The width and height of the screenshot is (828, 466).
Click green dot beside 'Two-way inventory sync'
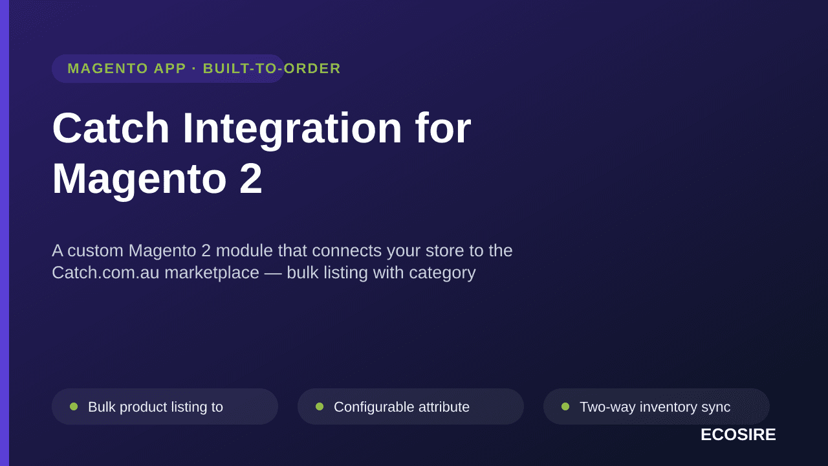click(565, 406)
